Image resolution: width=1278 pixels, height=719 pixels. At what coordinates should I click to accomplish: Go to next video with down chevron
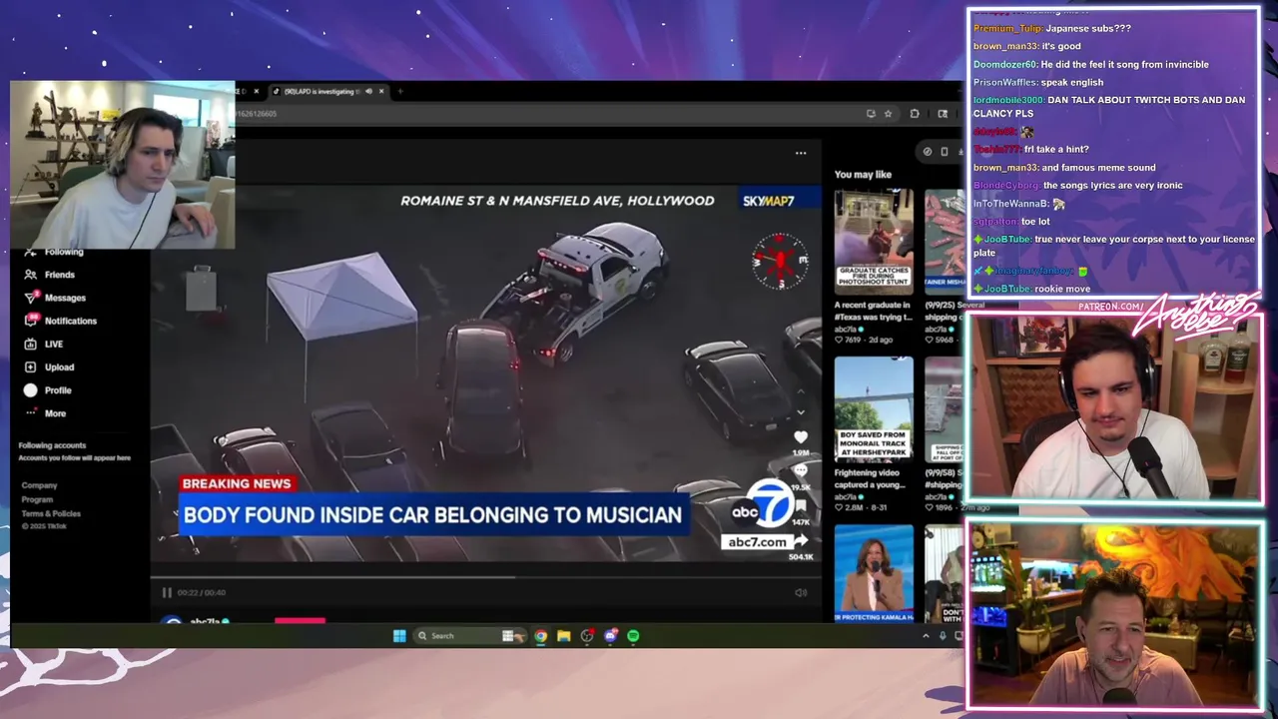click(801, 411)
